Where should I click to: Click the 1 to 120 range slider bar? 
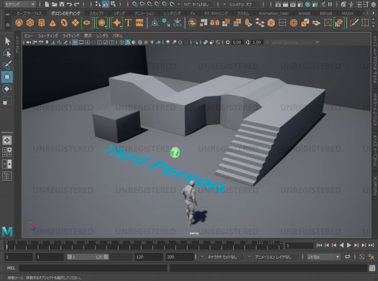click(x=88, y=257)
